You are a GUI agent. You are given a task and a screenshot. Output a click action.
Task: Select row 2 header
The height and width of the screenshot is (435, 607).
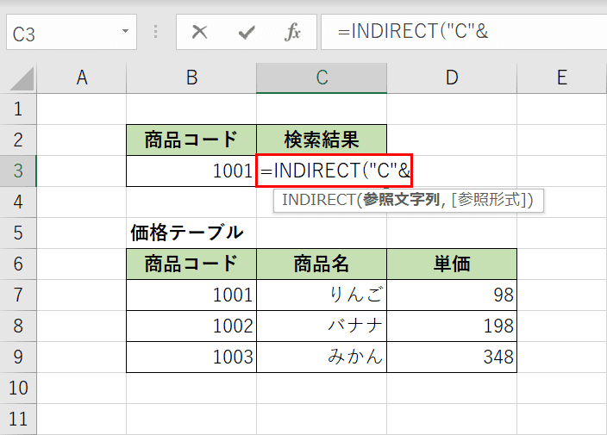click(x=18, y=140)
